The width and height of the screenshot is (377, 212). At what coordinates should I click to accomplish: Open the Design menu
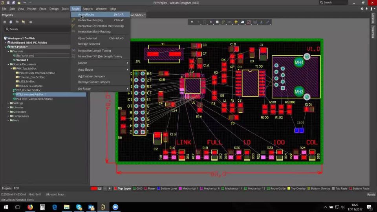[54, 9]
